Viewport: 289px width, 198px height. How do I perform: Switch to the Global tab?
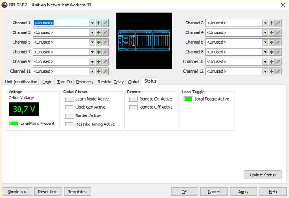click(x=134, y=82)
